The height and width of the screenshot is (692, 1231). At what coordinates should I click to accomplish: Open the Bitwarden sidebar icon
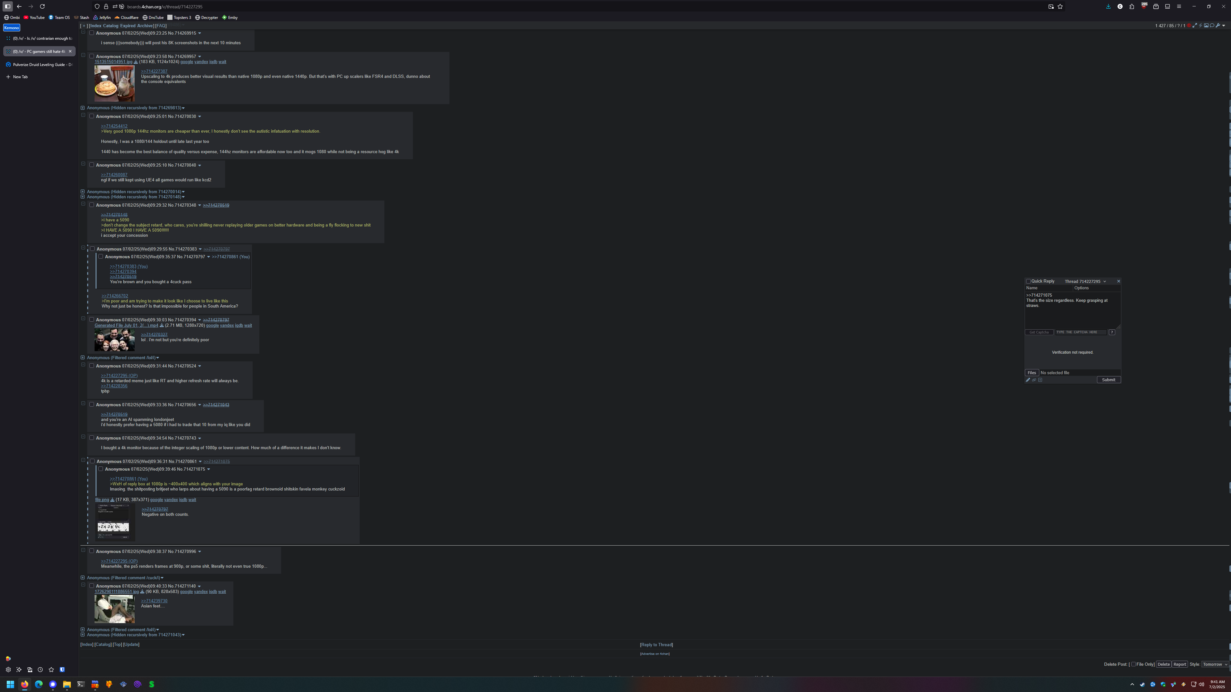pos(62,670)
